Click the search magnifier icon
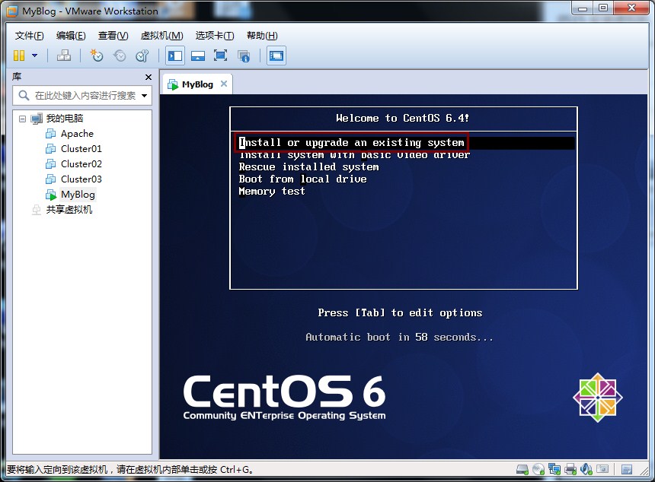 coord(24,96)
